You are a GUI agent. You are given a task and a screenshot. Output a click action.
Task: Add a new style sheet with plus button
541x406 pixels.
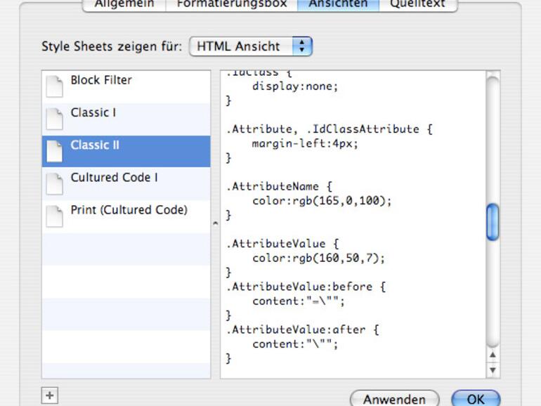click(x=49, y=396)
